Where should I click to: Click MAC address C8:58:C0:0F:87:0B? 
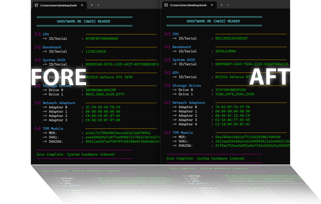tap(103, 120)
